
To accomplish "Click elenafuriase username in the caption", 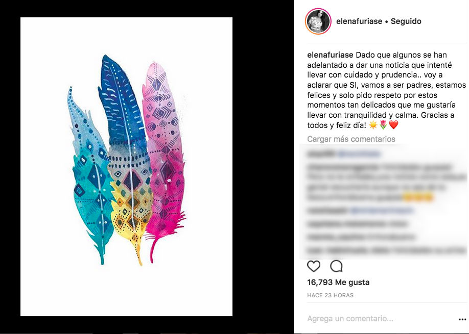I will (330, 55).
